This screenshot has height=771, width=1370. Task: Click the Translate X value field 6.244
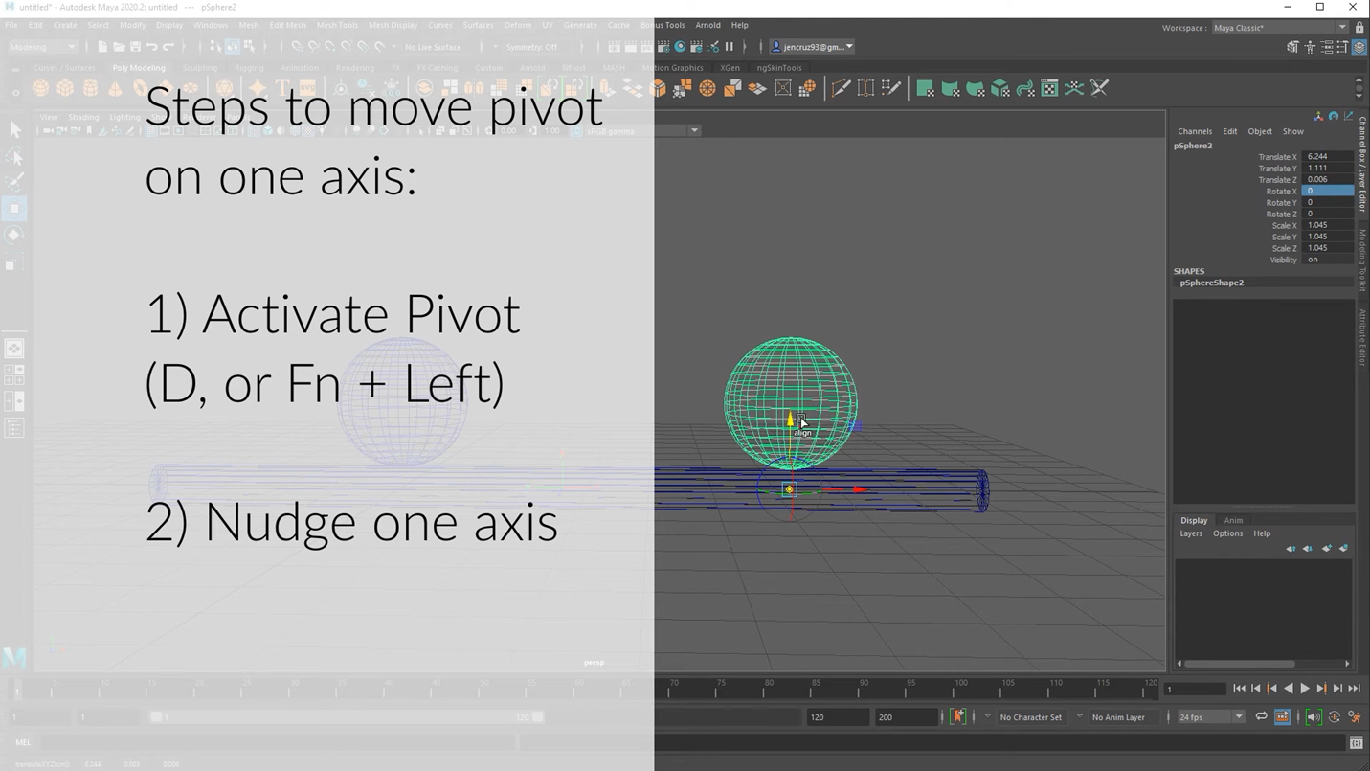pos(1328,156)
